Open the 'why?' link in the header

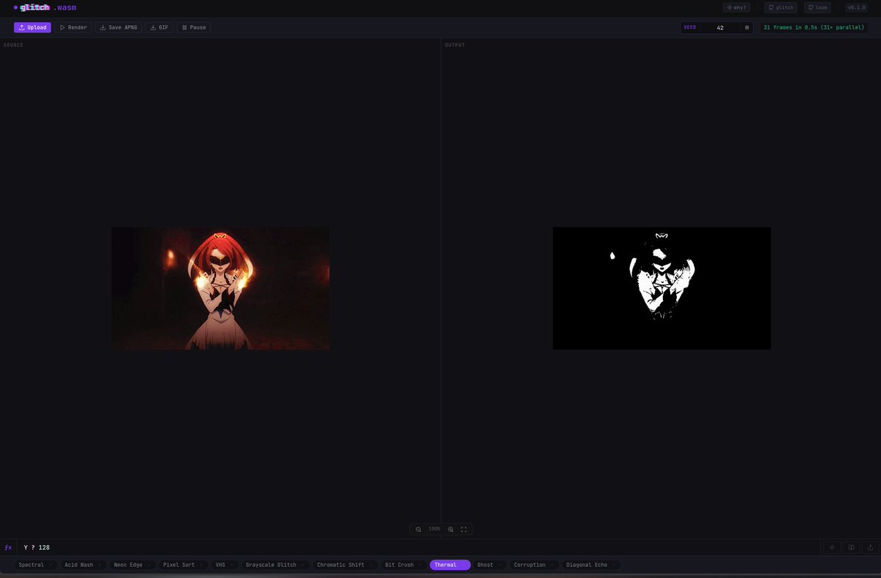pos(736,7)
